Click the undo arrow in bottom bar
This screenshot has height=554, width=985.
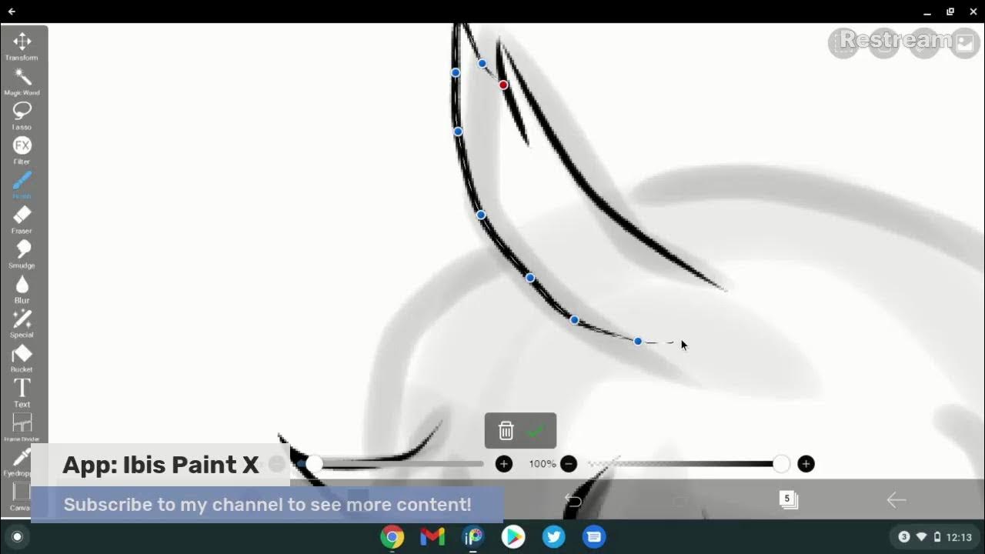[x=573, y=501]
